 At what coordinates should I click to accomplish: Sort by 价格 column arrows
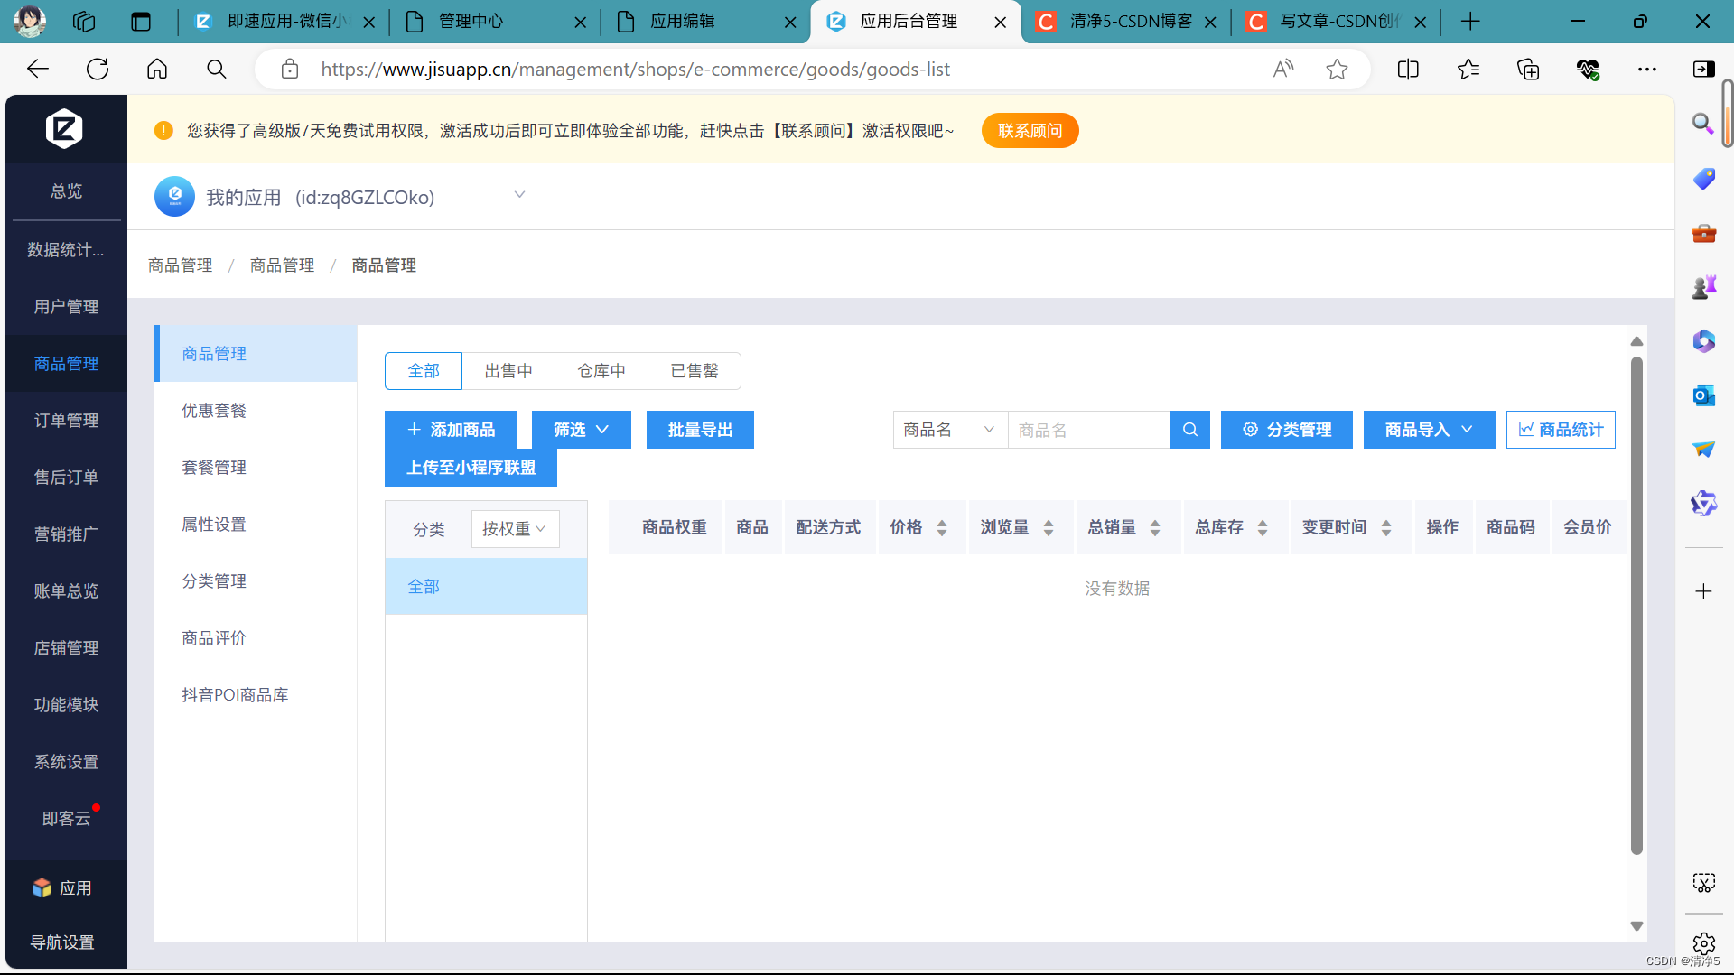click(941, 528)
